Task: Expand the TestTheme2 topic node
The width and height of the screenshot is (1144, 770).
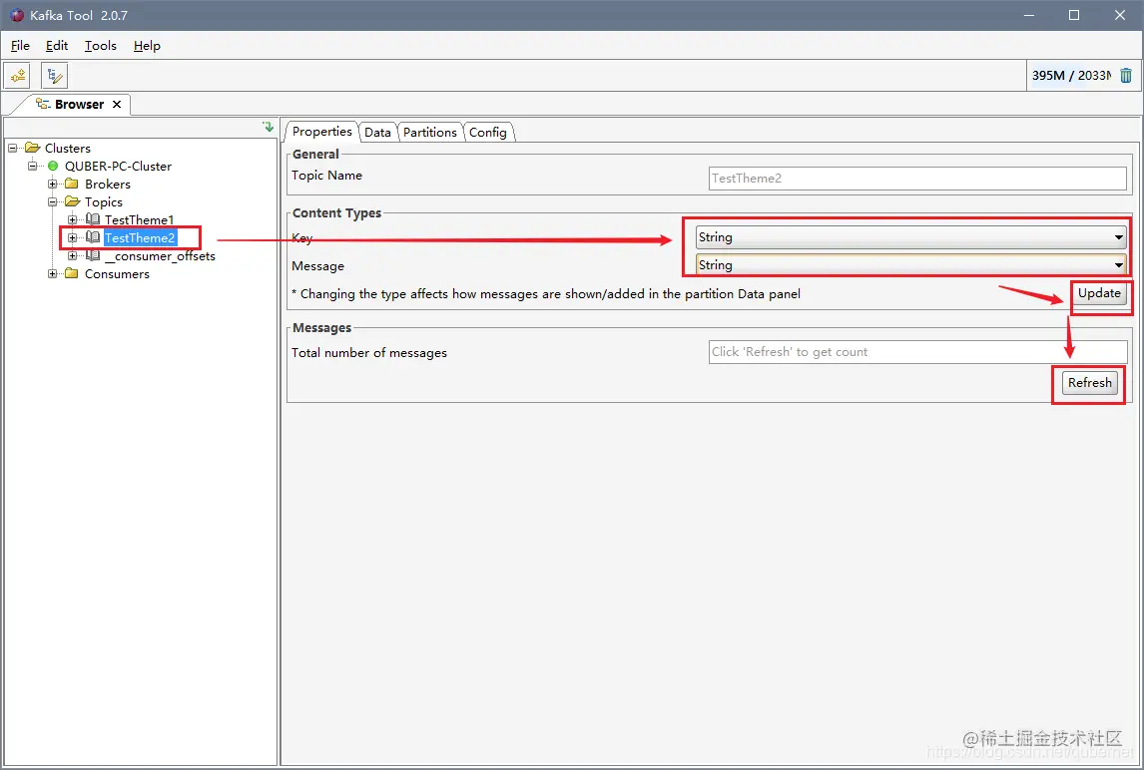Action: 72,237
